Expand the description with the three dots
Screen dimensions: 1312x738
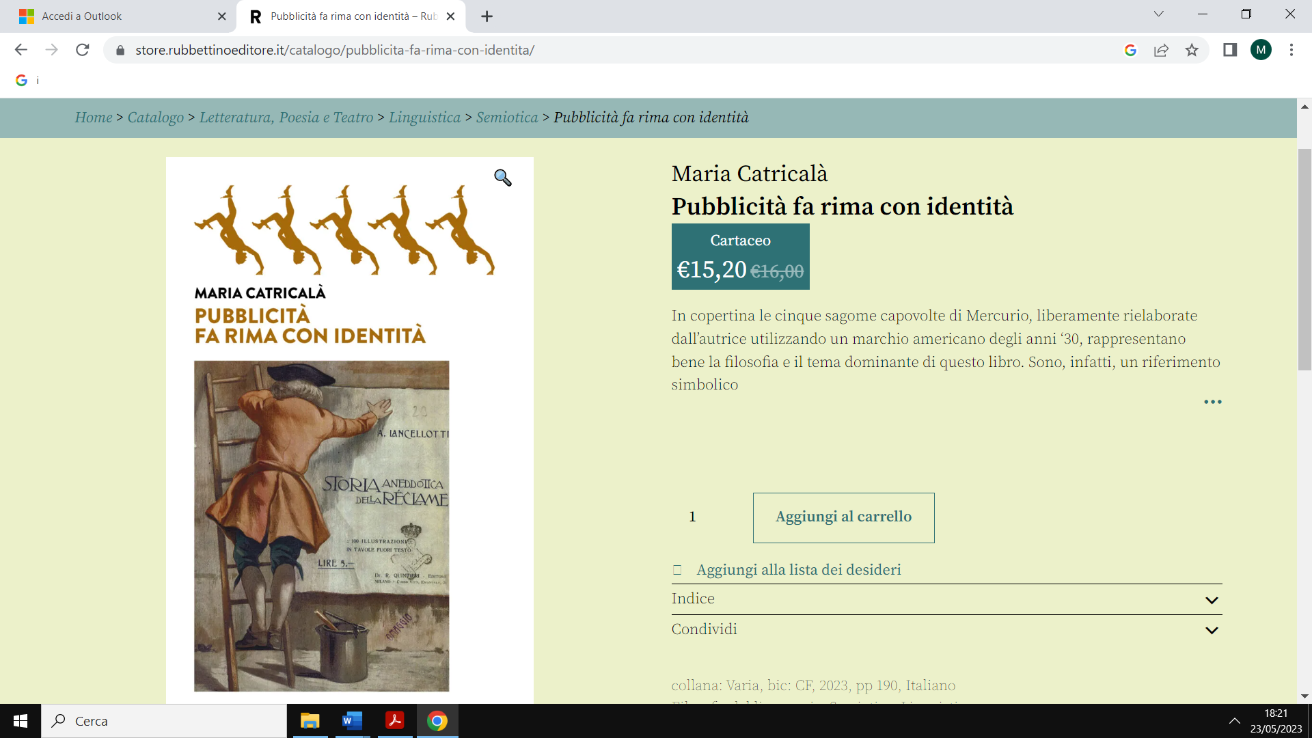[x=1212, y=402]
